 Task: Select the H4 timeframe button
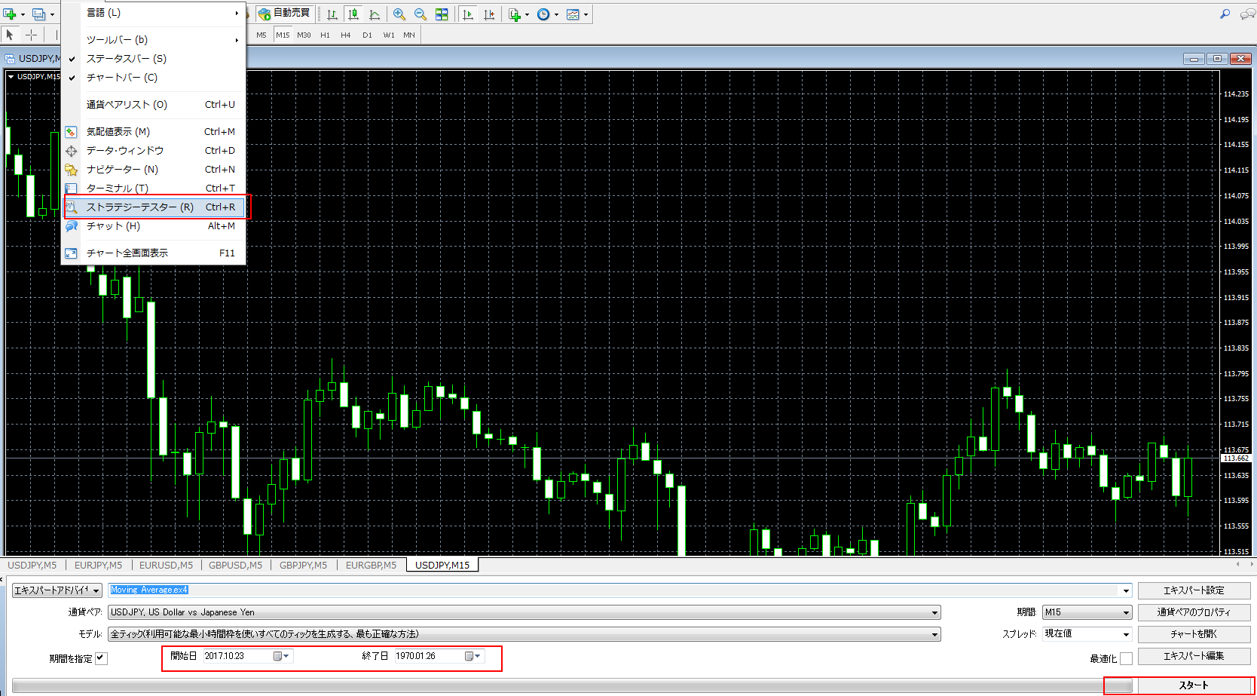(346, 35)
